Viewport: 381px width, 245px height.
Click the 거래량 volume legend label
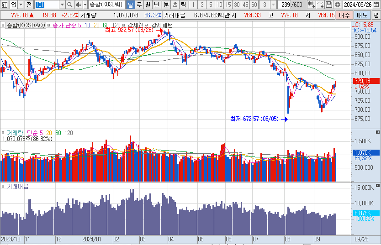point(15,133)
